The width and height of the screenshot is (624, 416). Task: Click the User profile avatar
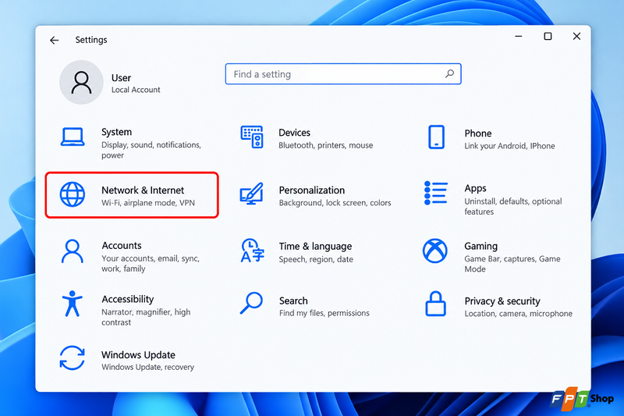(82, 83)
